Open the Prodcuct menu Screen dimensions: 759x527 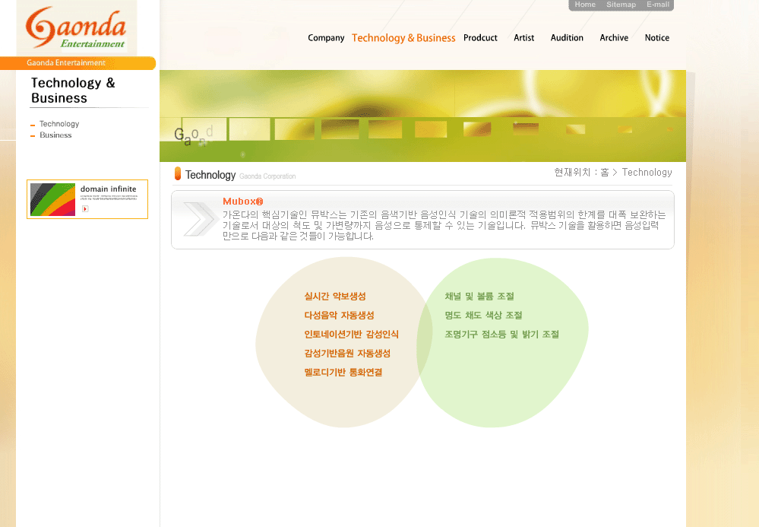pyautogui.click(x=480, y=38)
